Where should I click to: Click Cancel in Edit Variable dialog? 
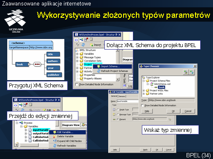(x=169, y=150)
